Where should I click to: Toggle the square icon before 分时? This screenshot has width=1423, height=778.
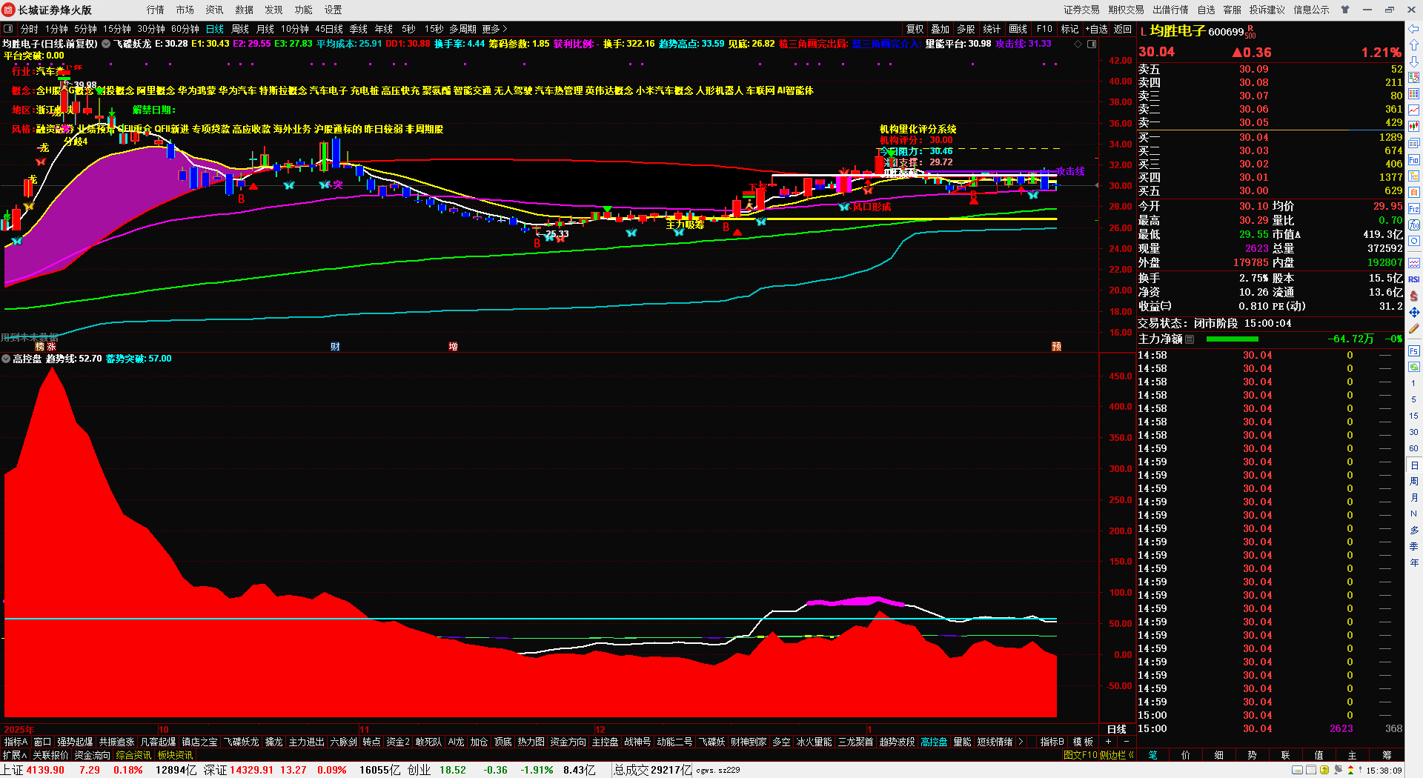click(x=8, y=29)
